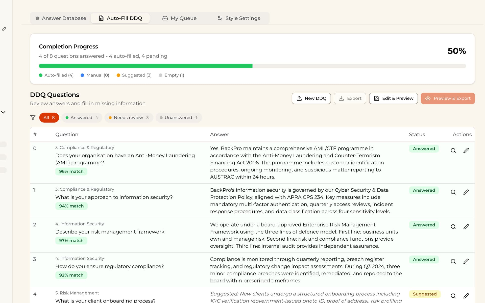The image size is (485, 303).
Task: Click the blue Manual (0) legend dot
Action: tap(82, 75)
